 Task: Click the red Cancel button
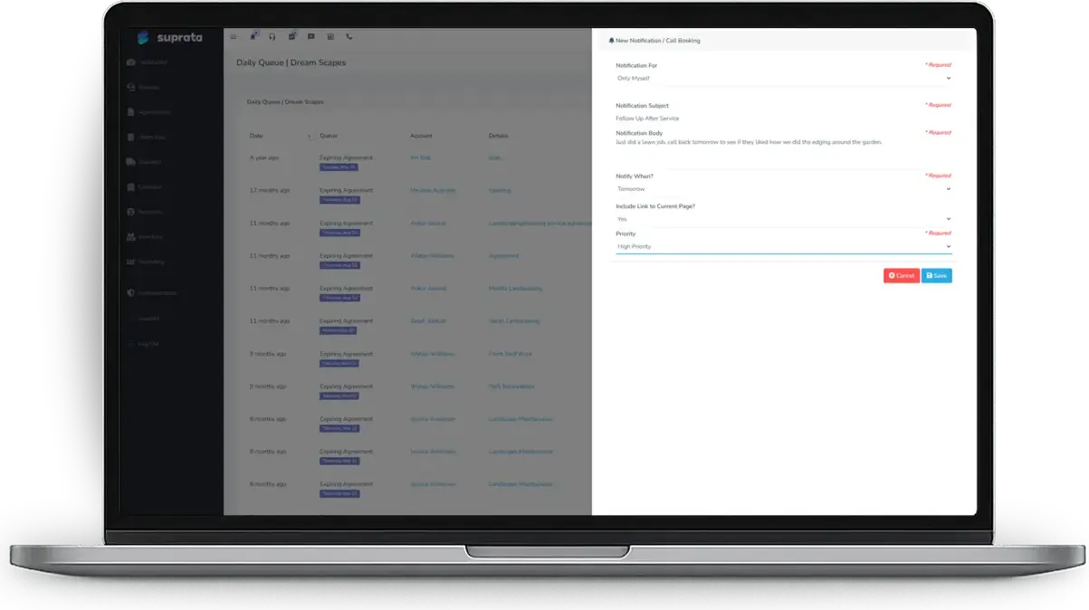coord(901,275)
